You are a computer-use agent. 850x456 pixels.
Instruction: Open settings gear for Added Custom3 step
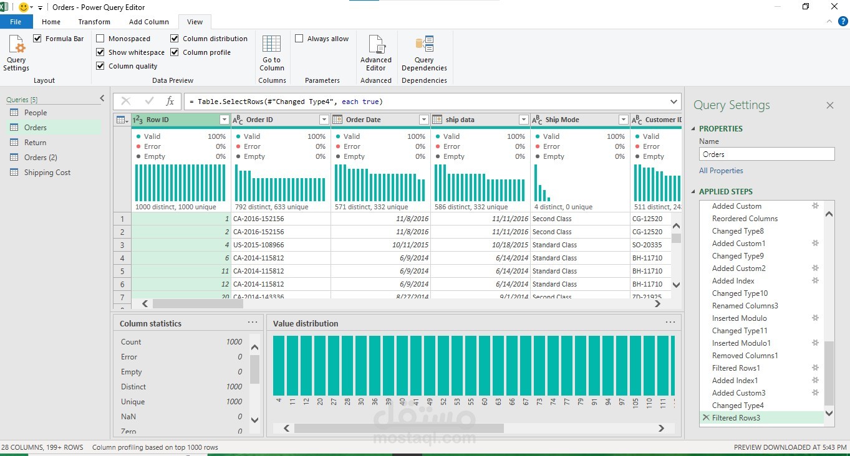pos(815,392)
